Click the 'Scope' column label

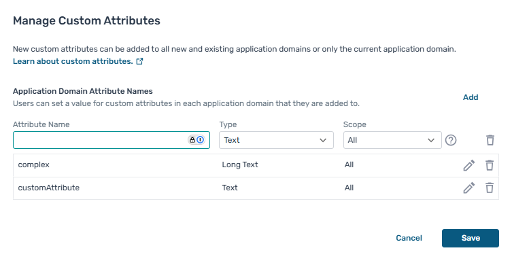[x=355, y=124]
